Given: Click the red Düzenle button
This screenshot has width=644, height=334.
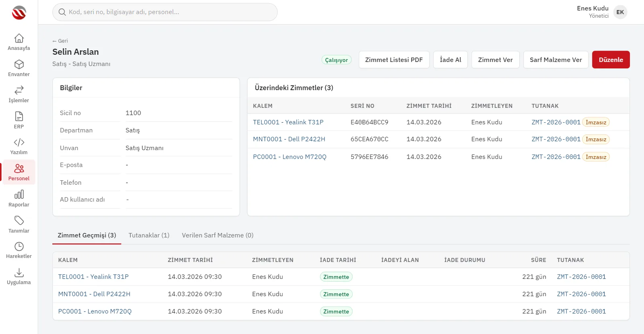Looking at the screenshot, I should click(x=611, y=60).
